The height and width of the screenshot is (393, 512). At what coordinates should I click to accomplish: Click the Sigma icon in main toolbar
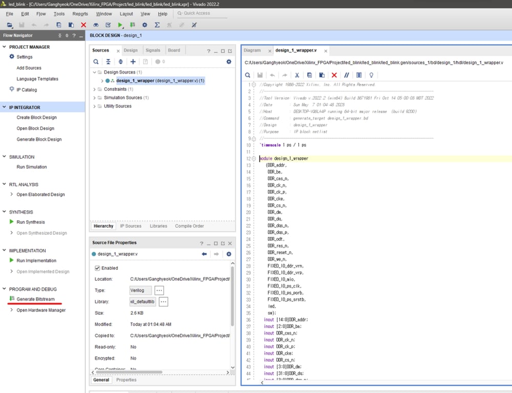(157, 25)
